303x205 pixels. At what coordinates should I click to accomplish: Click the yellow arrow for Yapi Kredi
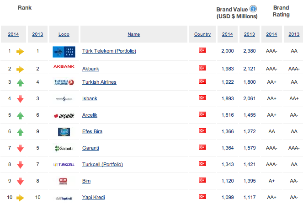point(20,198)
